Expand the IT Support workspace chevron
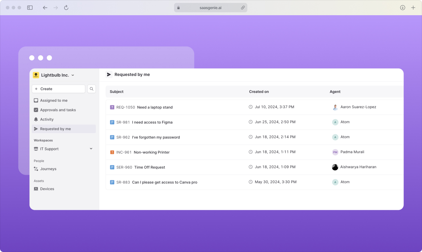The width and height of the screenshot is (422, 252). [91, 149]
